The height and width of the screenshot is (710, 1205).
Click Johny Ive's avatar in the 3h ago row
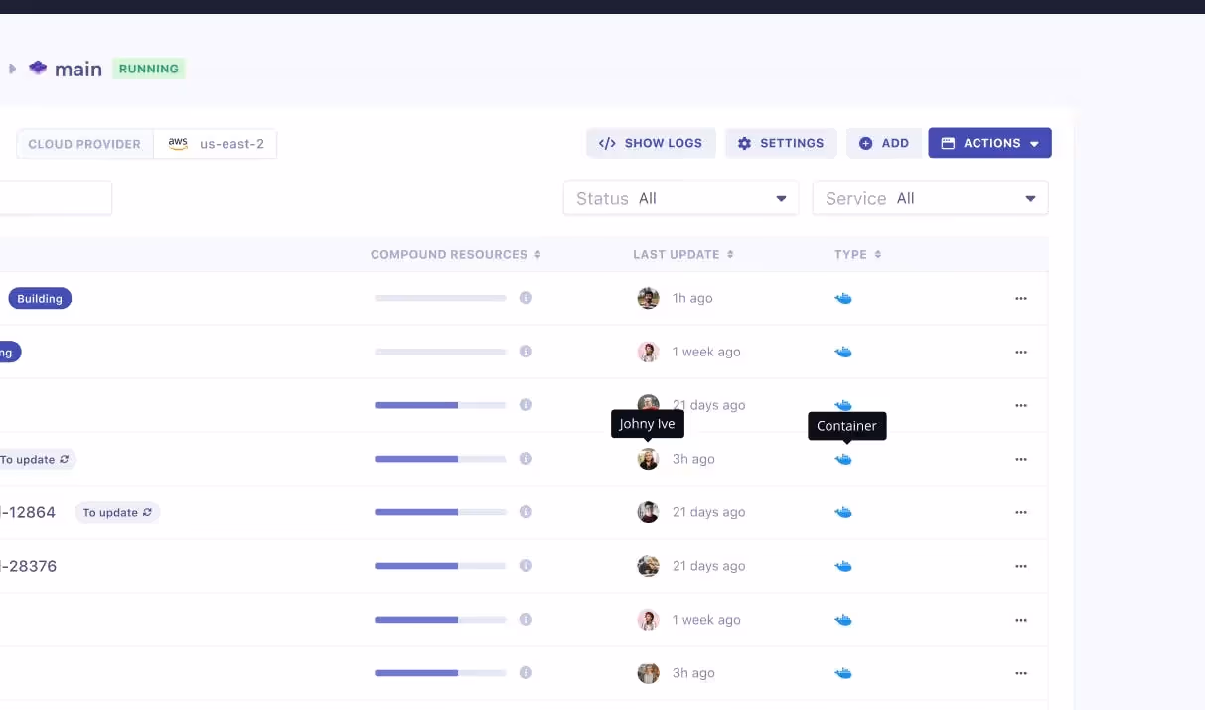(x=648, y=459)
